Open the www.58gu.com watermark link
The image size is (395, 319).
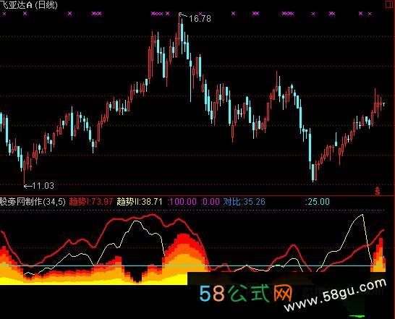click(335, 295)
